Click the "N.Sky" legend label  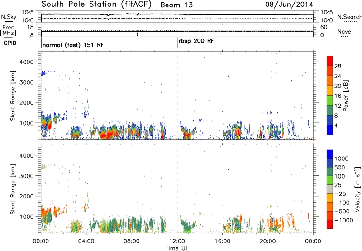click(9, 17)
